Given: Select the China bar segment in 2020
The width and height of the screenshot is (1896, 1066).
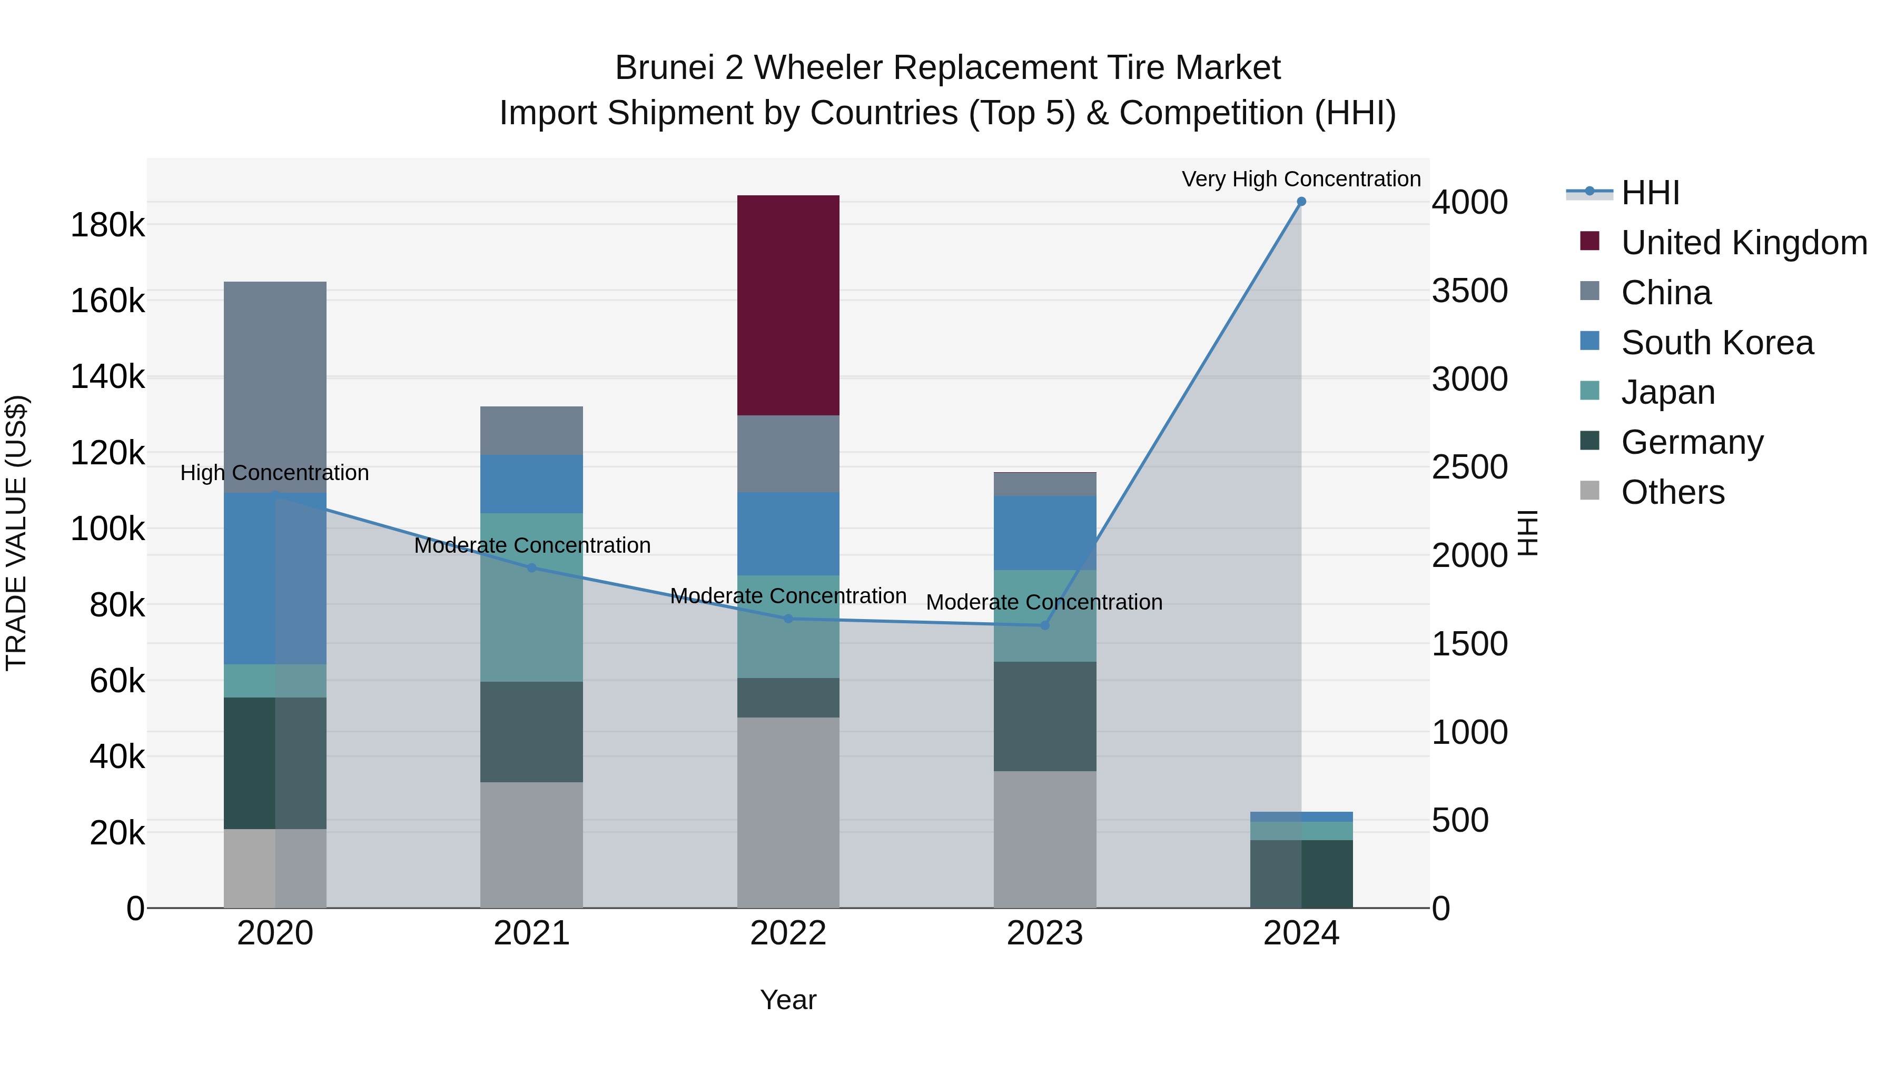Looking at the screenshot, I should click(x=275, y=387).
